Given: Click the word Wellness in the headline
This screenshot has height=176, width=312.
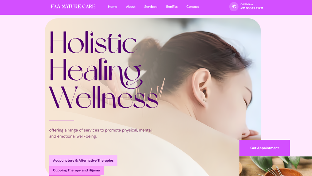Looking at the screenshot, I should 104,97.
